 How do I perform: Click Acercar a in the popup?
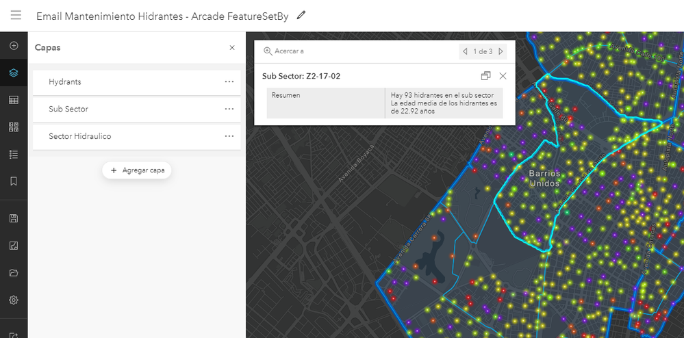coord(284,51)
